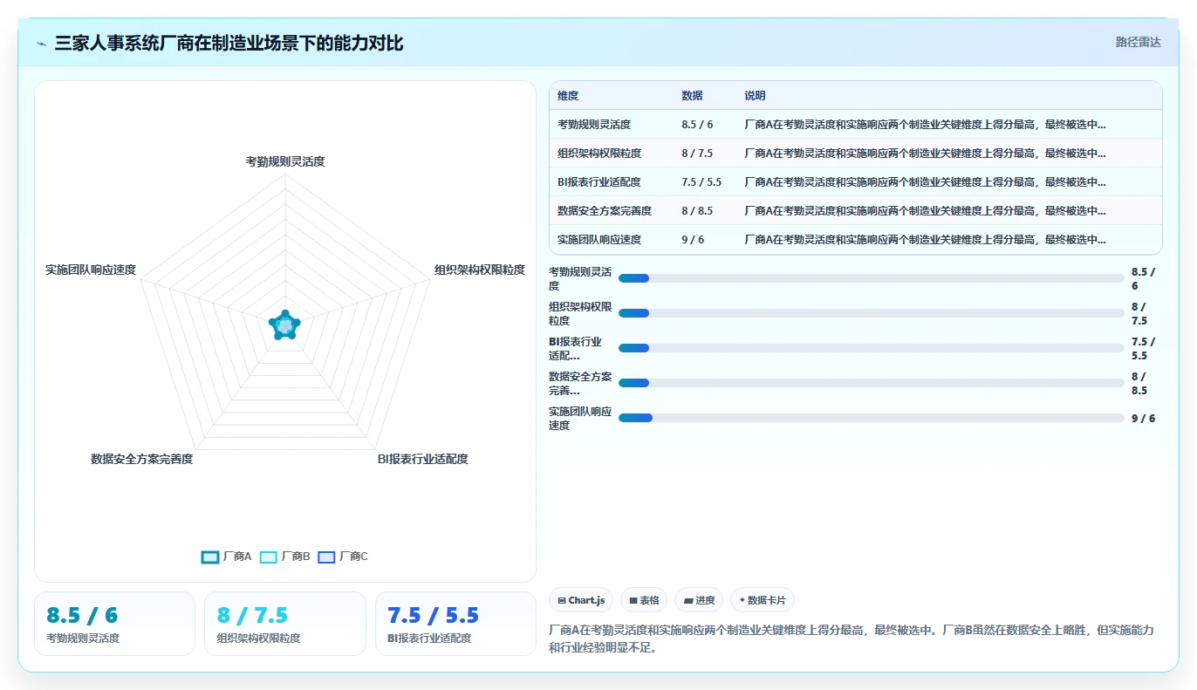Select the 进度 tag
Image resolution: width=1197 pixels, height=690 pixels.
pyautogui.click(x=699, y=600)
